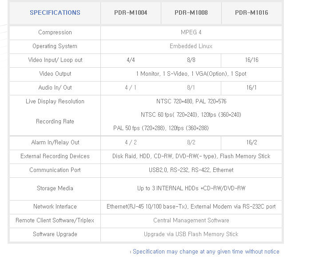
Task: Click the Alarm In/Relay Out label
Action: [x=55, y=143]
